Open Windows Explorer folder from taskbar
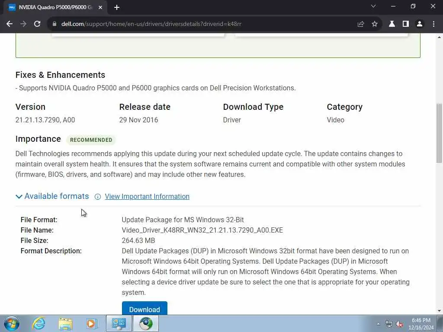Viewport: 443px width, 332px height. 66,323
